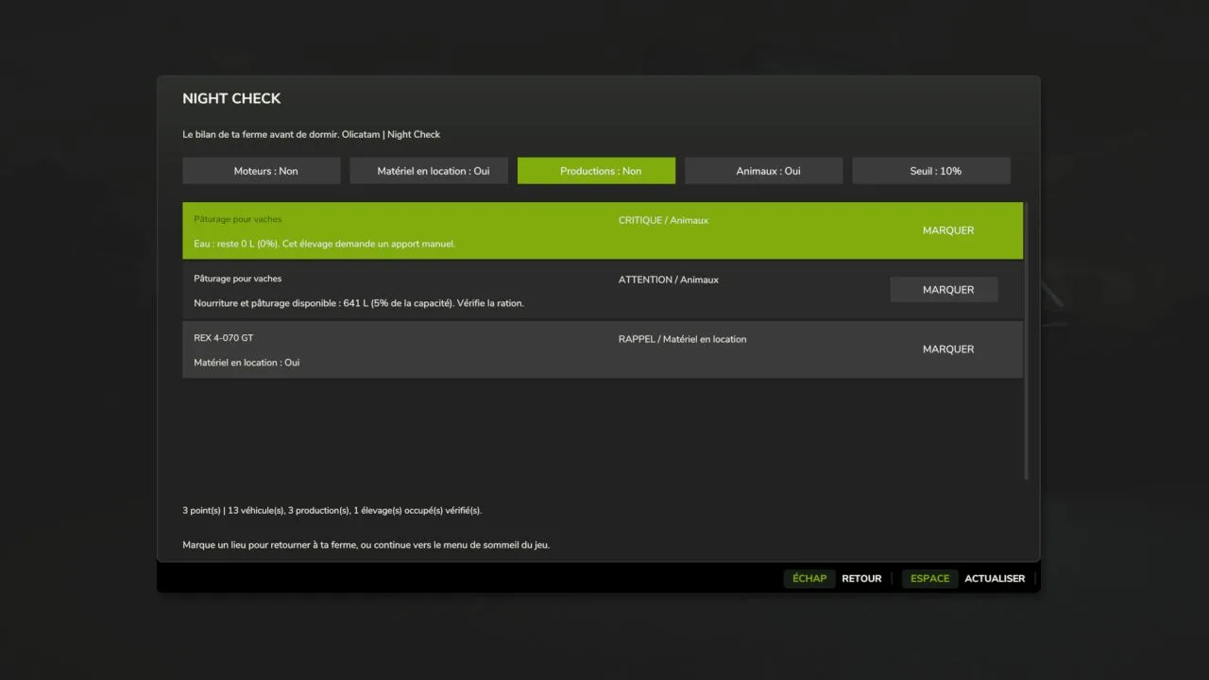Click the ÉCHAP key hint
The image size is (1209, 680).
tap(809, 578)
